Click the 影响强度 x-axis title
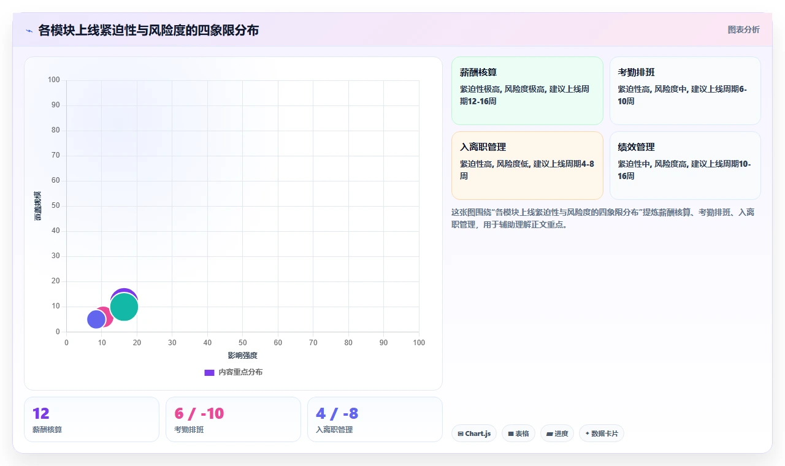Viewport: 785px width, 466px height. coord(243,356)
